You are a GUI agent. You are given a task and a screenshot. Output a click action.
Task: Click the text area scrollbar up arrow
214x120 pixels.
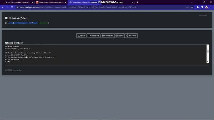coord(208,46)
